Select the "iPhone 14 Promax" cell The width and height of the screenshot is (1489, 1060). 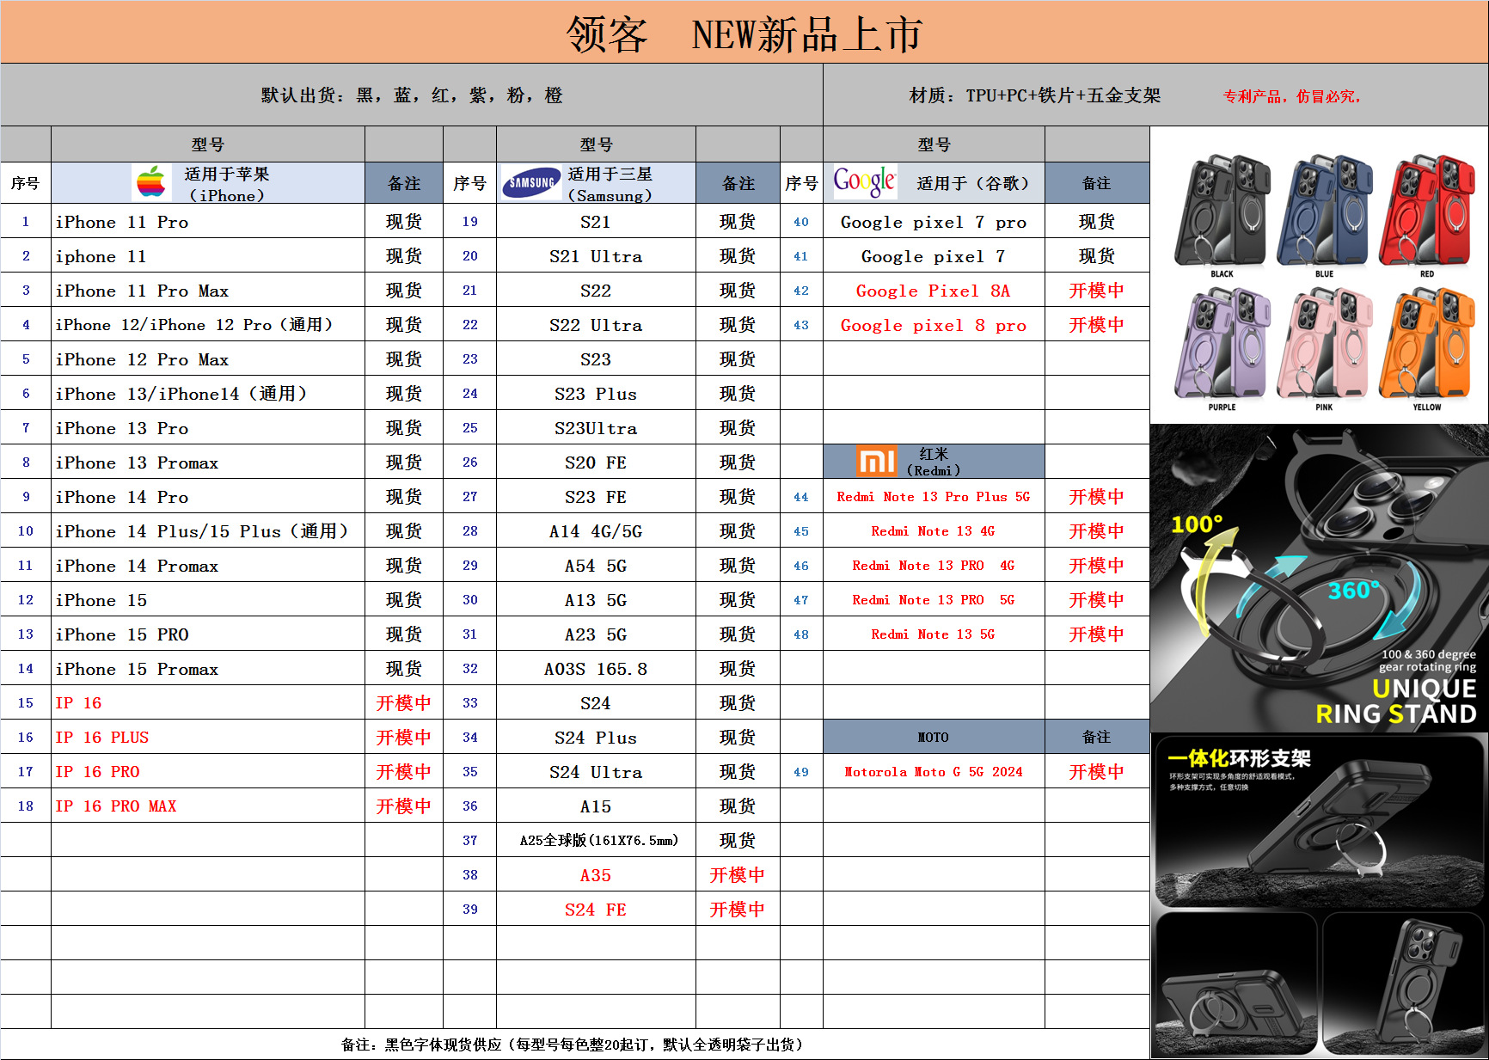[208, 565]
